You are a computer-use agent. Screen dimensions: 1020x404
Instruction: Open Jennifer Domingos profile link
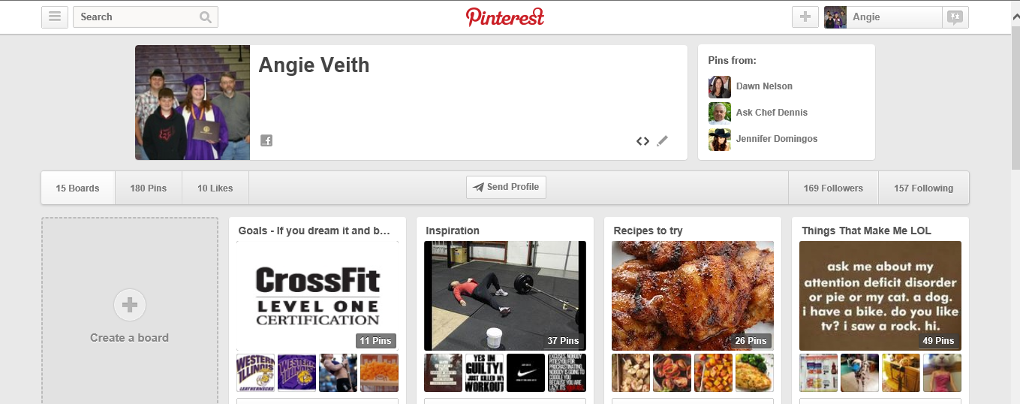click(x=777, y=139)
